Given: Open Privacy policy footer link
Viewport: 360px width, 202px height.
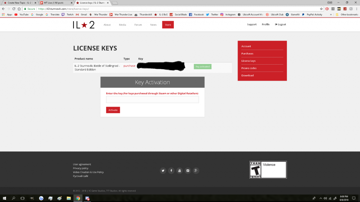Looking at the screenshot, I should tap(81, 168).
